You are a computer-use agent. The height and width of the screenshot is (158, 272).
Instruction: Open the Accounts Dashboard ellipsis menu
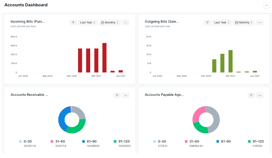coord(266,5)
